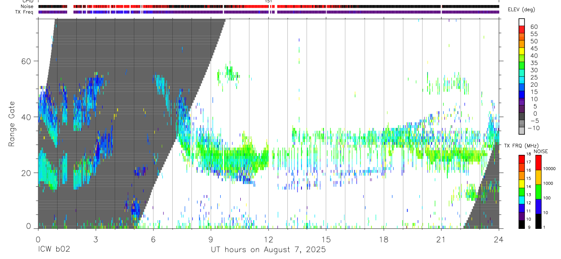Click the red 17–18 MHz swatch in TX FRQ colorbar
This screenshot has width=561, height=259.
(522, 159)
